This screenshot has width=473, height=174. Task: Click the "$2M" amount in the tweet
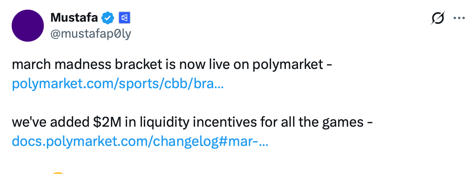click(x=110, y=121)
